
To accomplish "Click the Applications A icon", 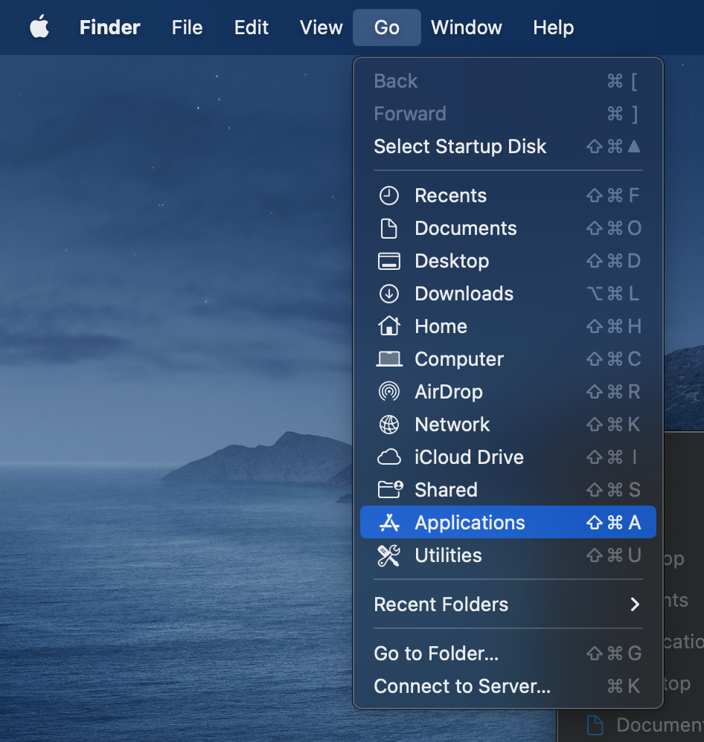I will (388, 522).
